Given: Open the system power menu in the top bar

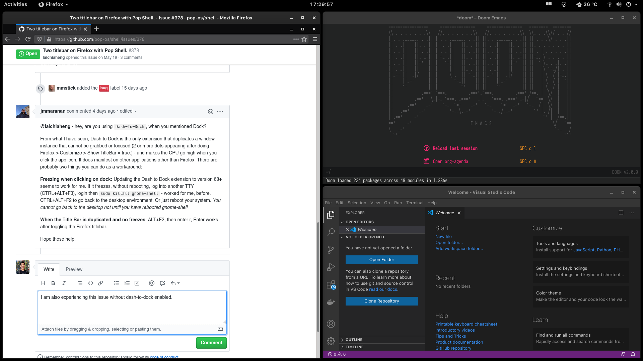Looking at the screenshot, I should pyautogui.click(x=632, y=4).
